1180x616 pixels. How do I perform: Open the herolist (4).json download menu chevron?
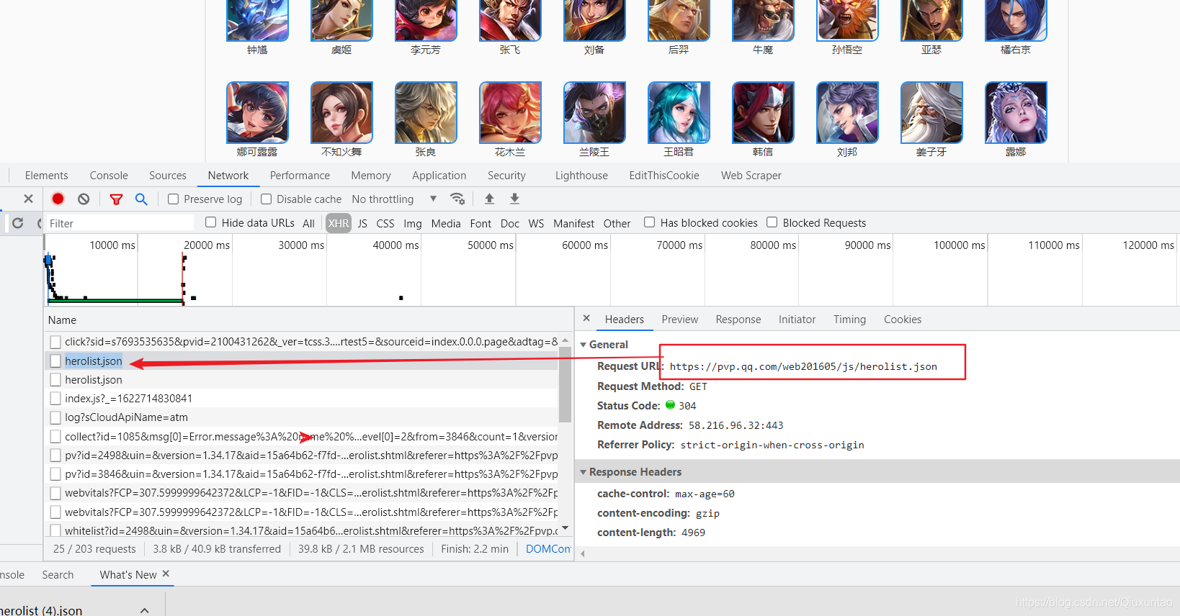click(x=145, y=610)
